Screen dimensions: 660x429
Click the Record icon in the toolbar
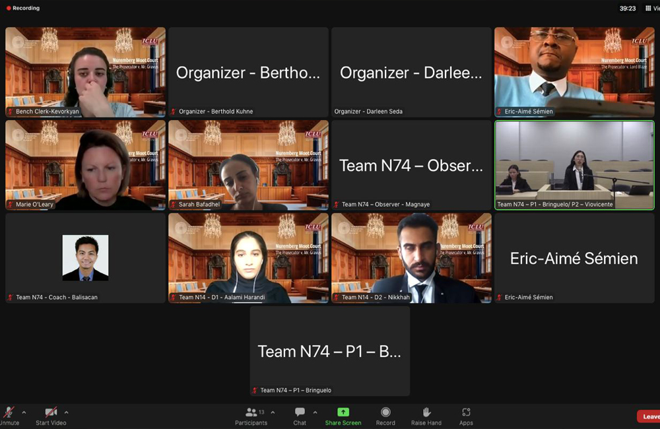[x=385, y=412]
